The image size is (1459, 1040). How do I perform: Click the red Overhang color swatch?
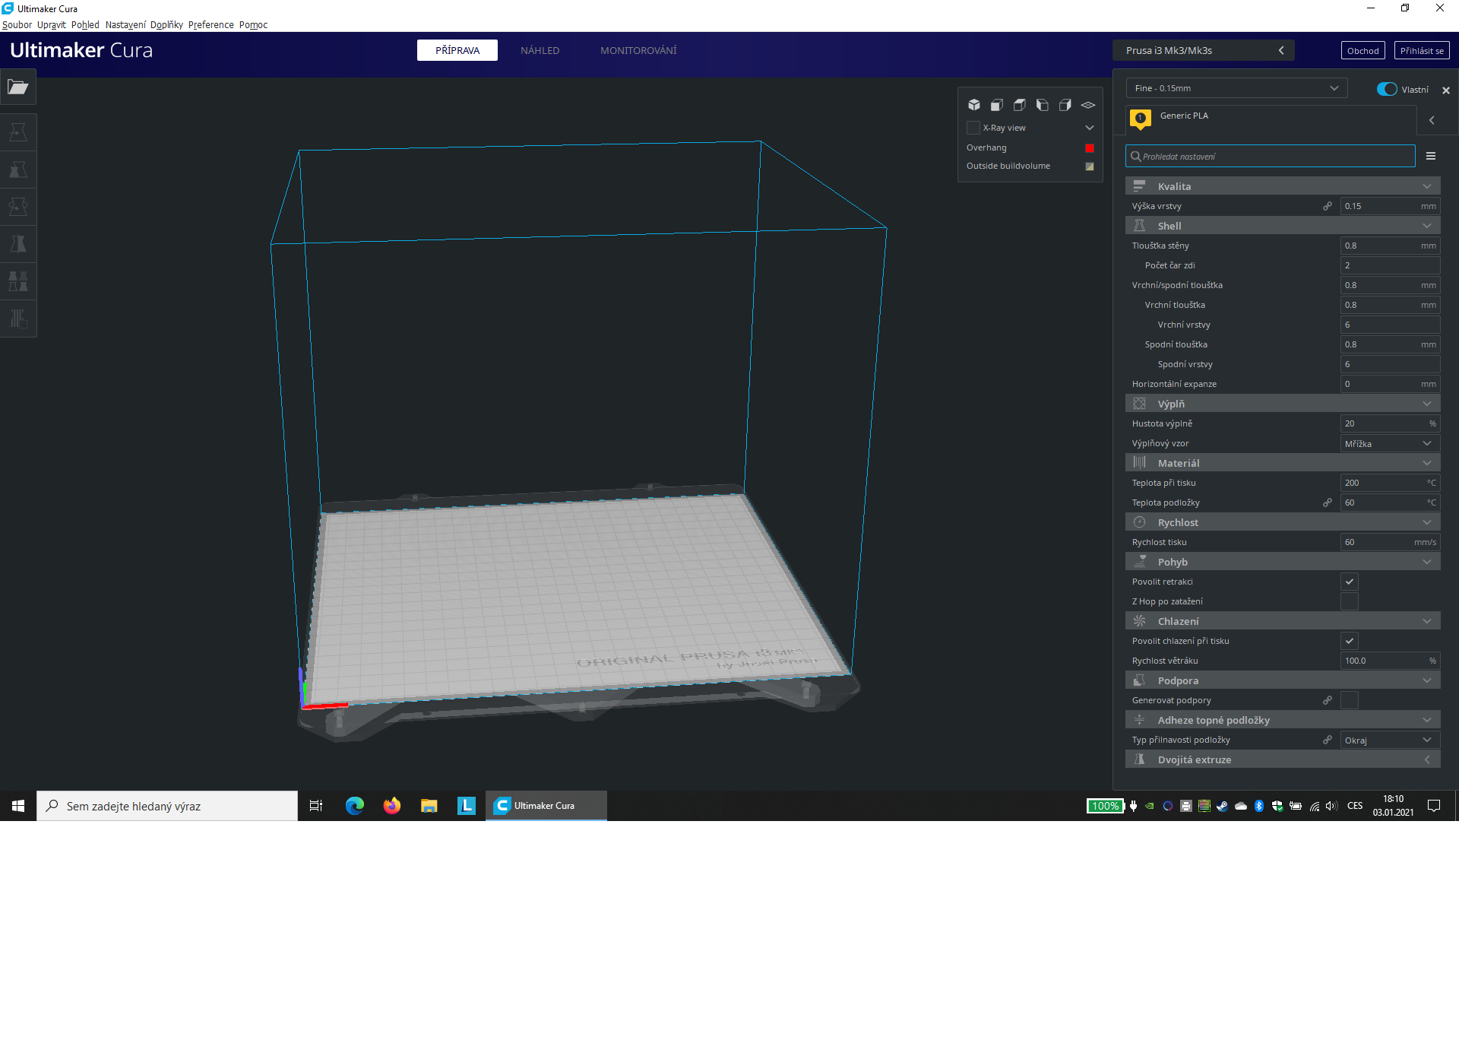pyautogui.click(x=1090, y=148)
